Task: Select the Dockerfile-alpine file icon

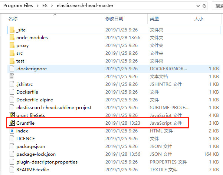Action: tap(12, 100)
